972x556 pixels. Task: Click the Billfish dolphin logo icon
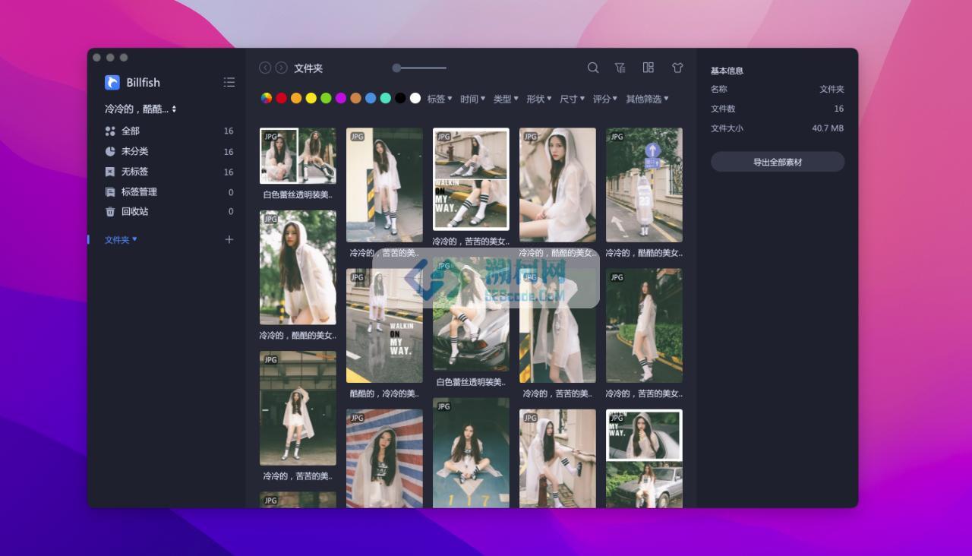point(112,82)
